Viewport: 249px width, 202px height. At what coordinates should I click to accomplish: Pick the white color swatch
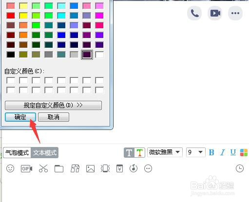click(99, 55)
